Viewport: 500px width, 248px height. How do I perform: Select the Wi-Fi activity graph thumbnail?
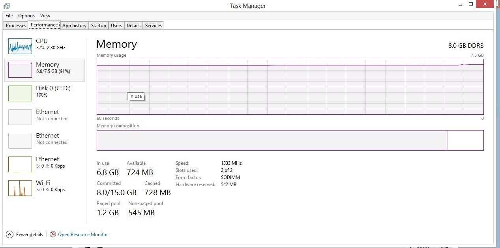pyautogui.click(x=20, y=188)
